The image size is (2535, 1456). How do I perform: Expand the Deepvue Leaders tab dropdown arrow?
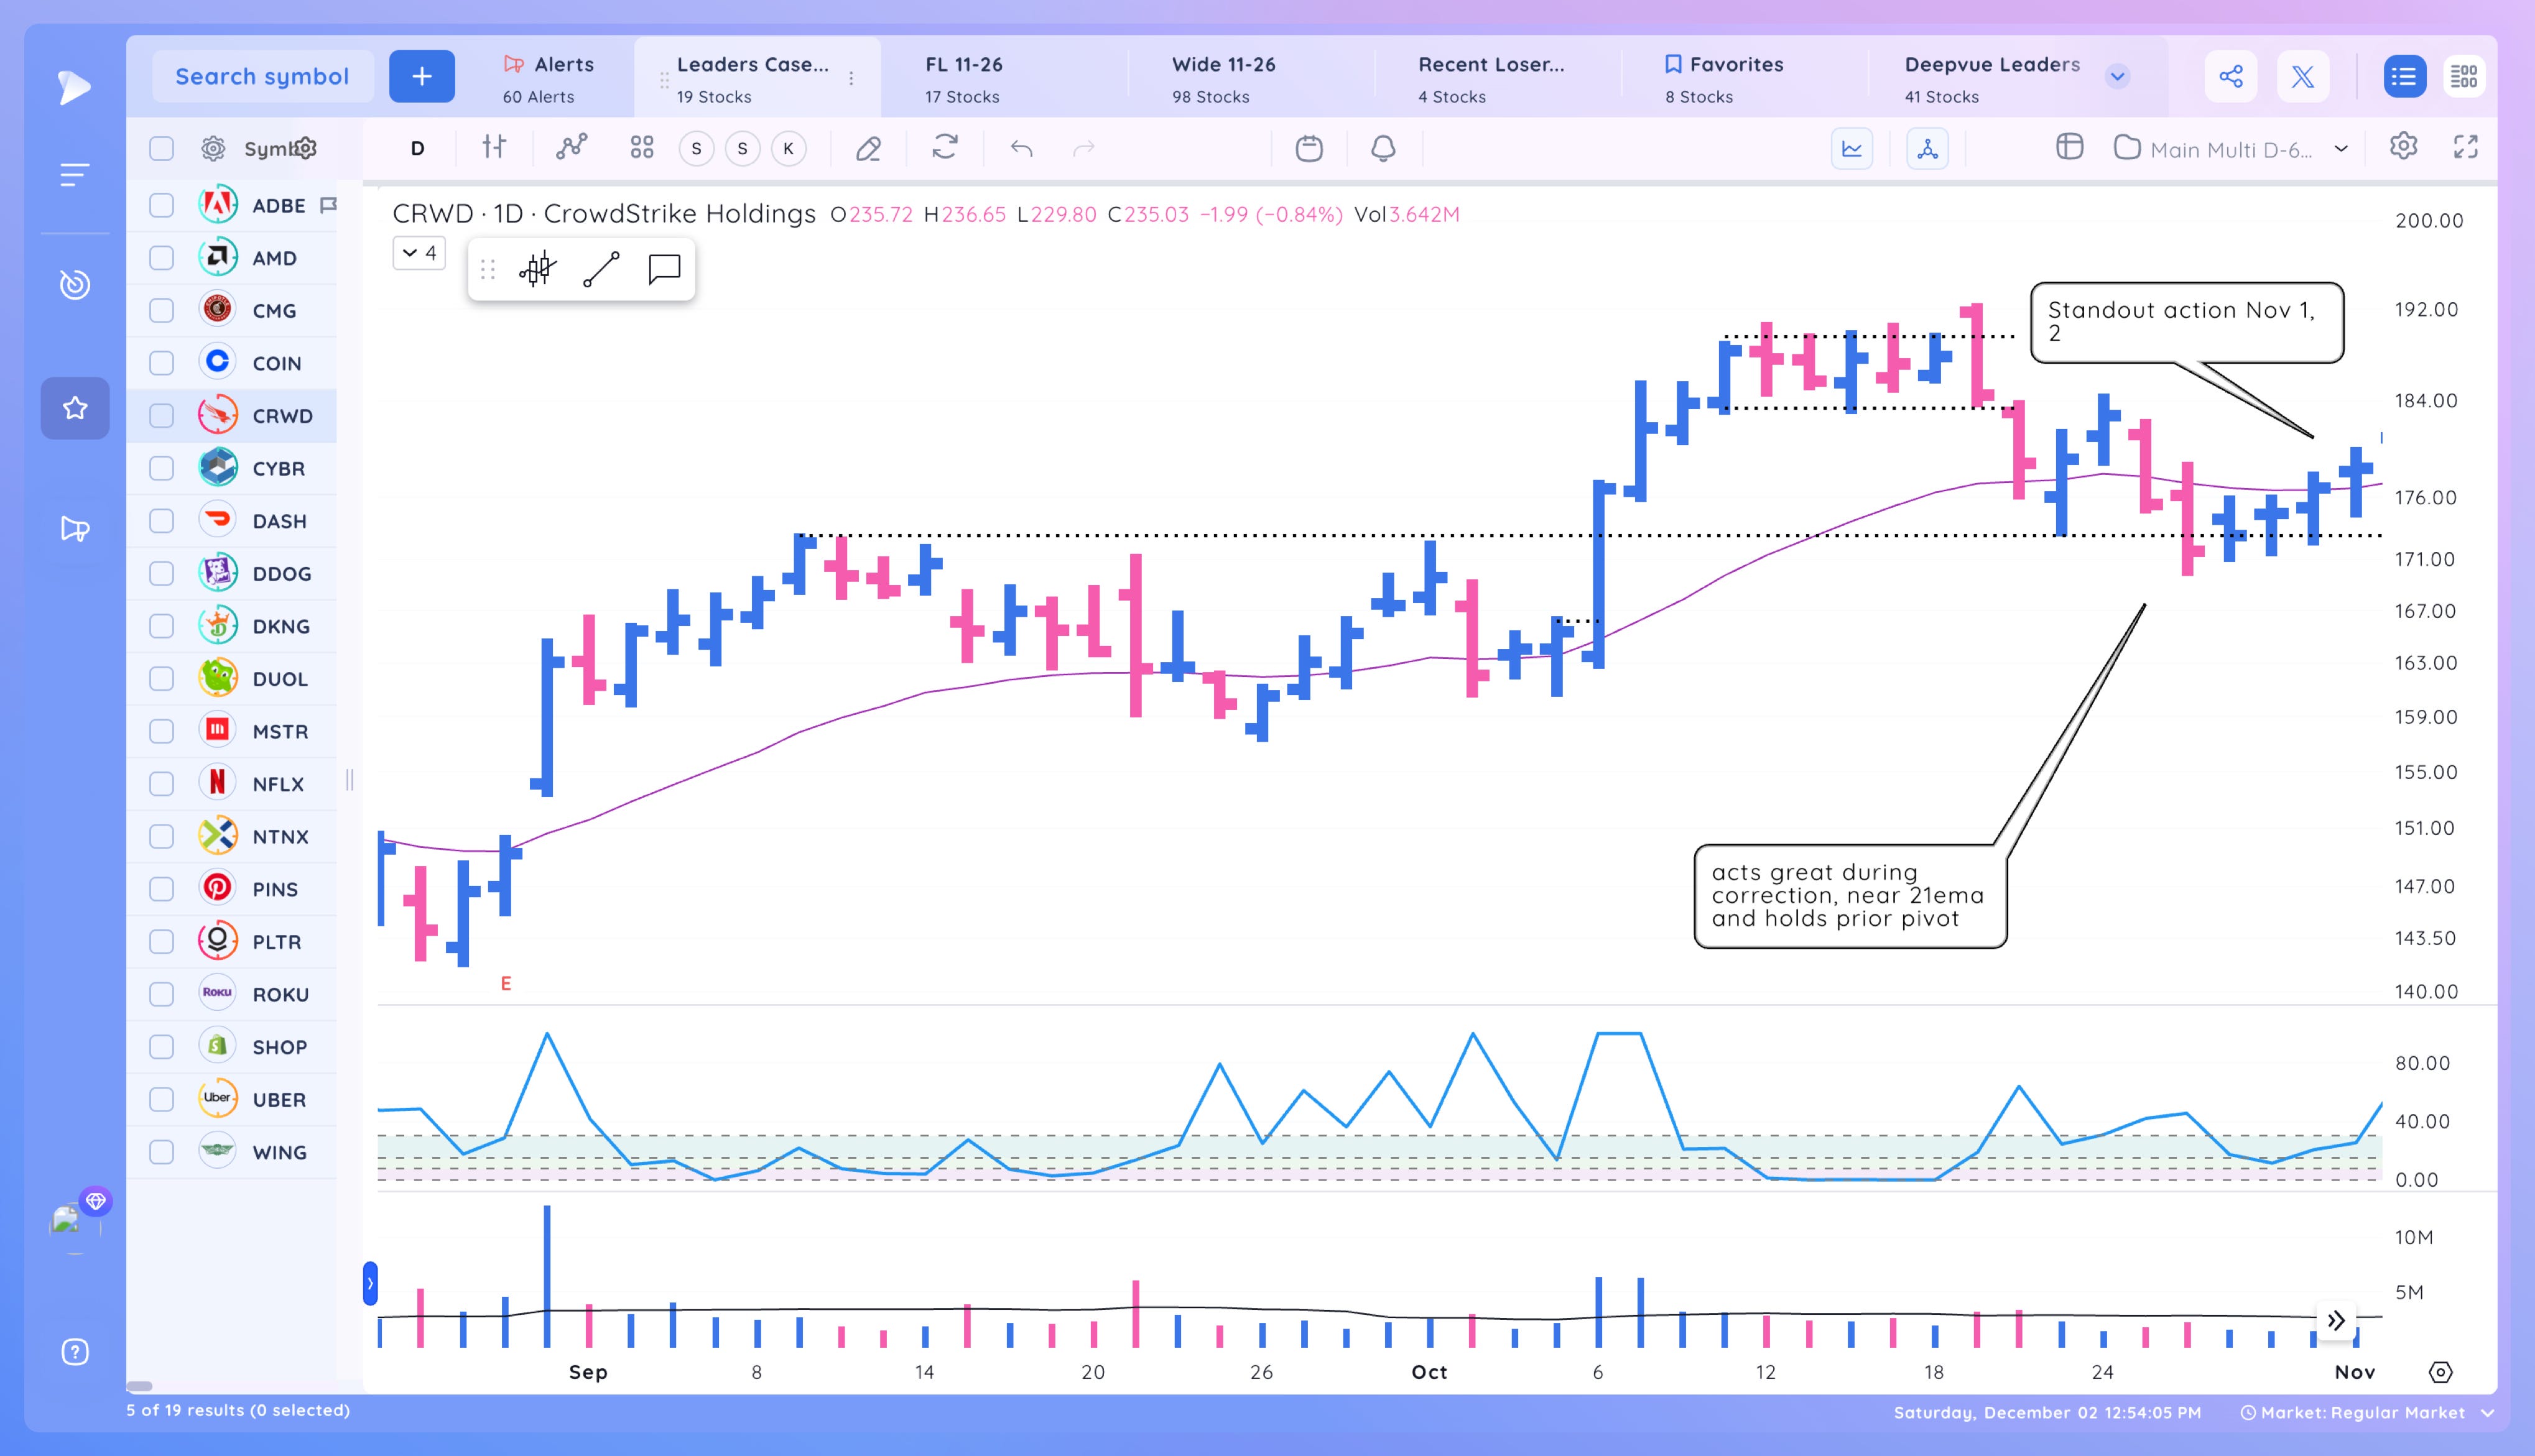(x=2117, y=76)
